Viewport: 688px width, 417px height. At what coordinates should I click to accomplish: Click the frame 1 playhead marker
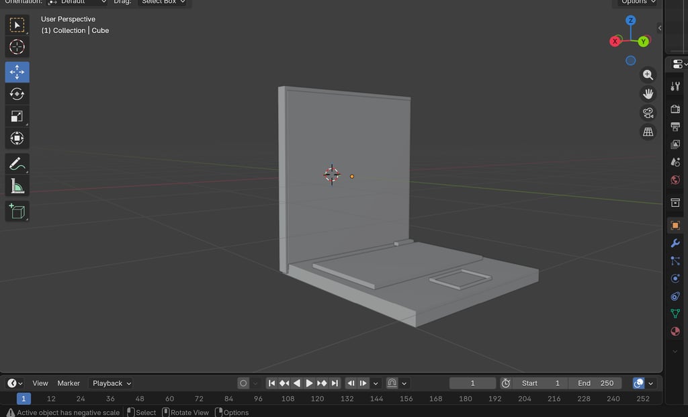[24, 399]
